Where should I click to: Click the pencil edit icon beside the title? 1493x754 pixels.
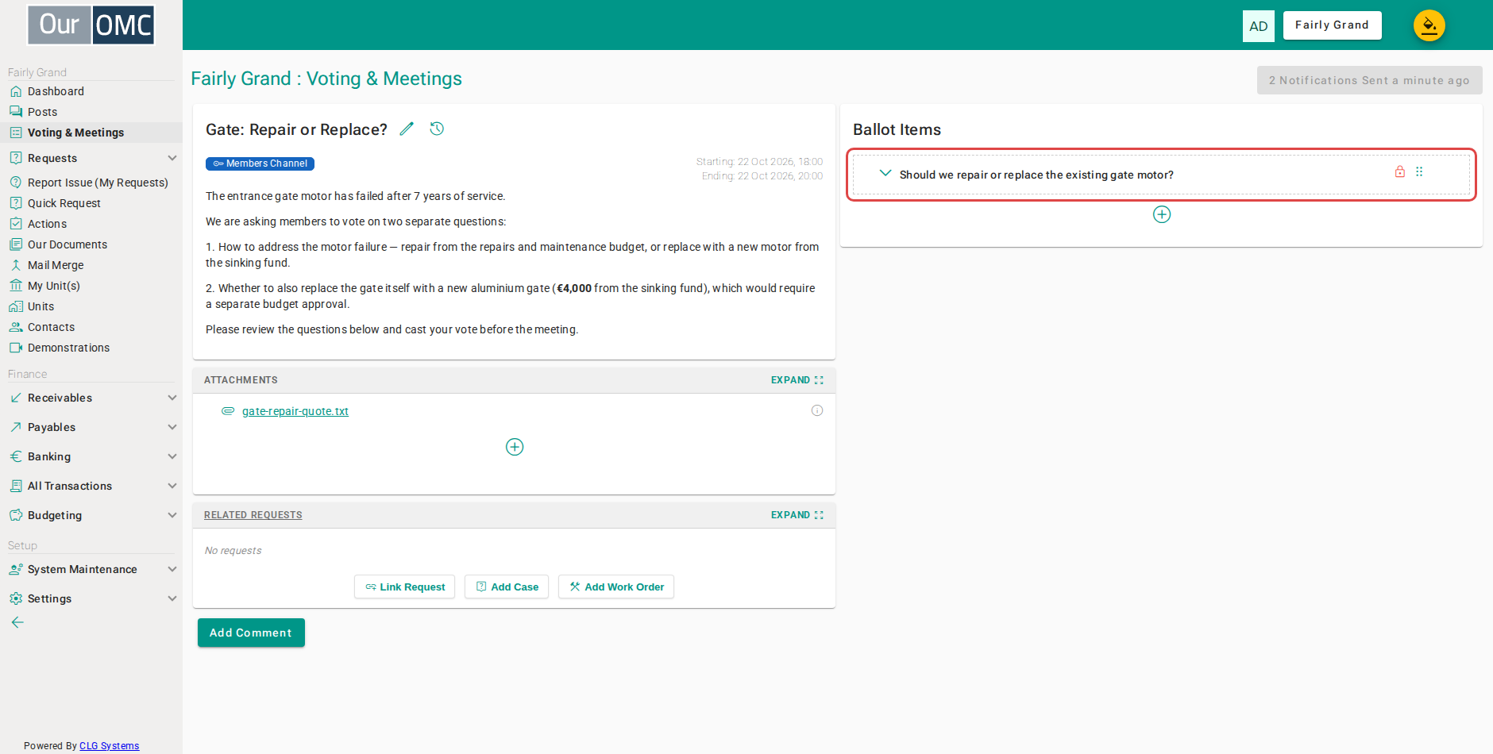(x=407, y=129)
